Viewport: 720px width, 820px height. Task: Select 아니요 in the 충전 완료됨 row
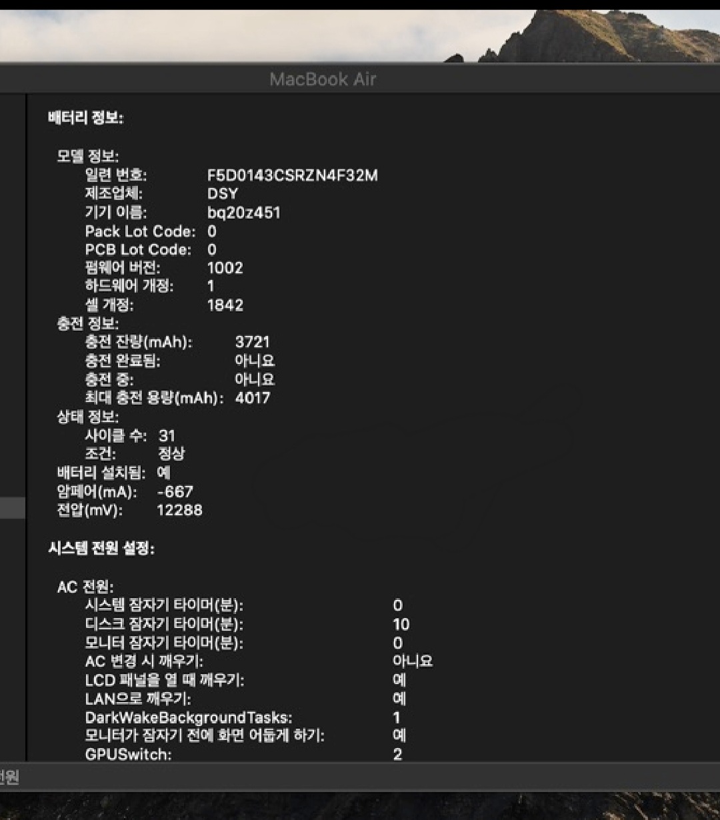(x=255, y=361)
